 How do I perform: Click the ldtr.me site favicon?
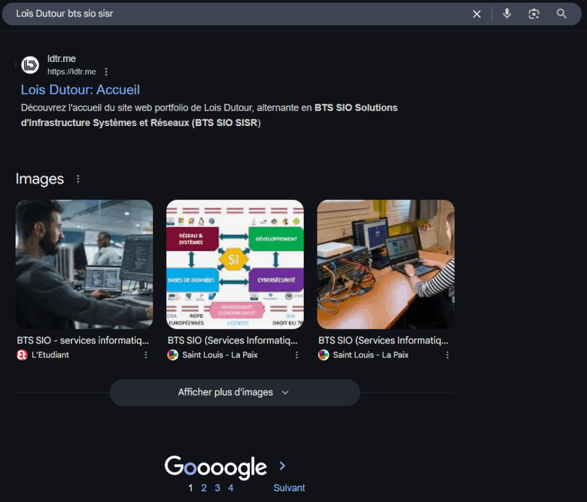click(x=30, y=65)
